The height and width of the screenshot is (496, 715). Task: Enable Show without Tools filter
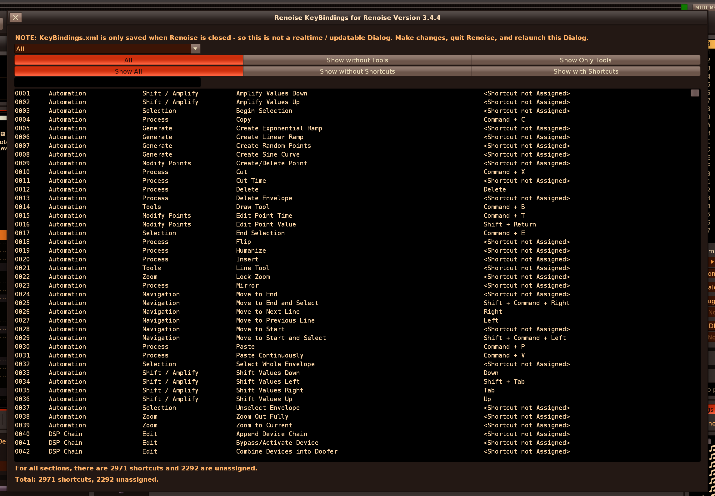[357, 60]
